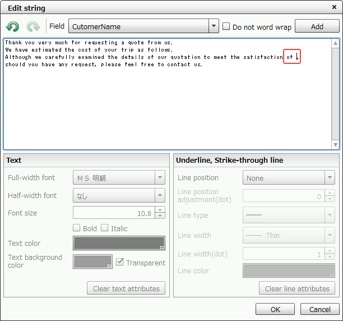Increment Line position adjustment with up spinner

(330, 192)
